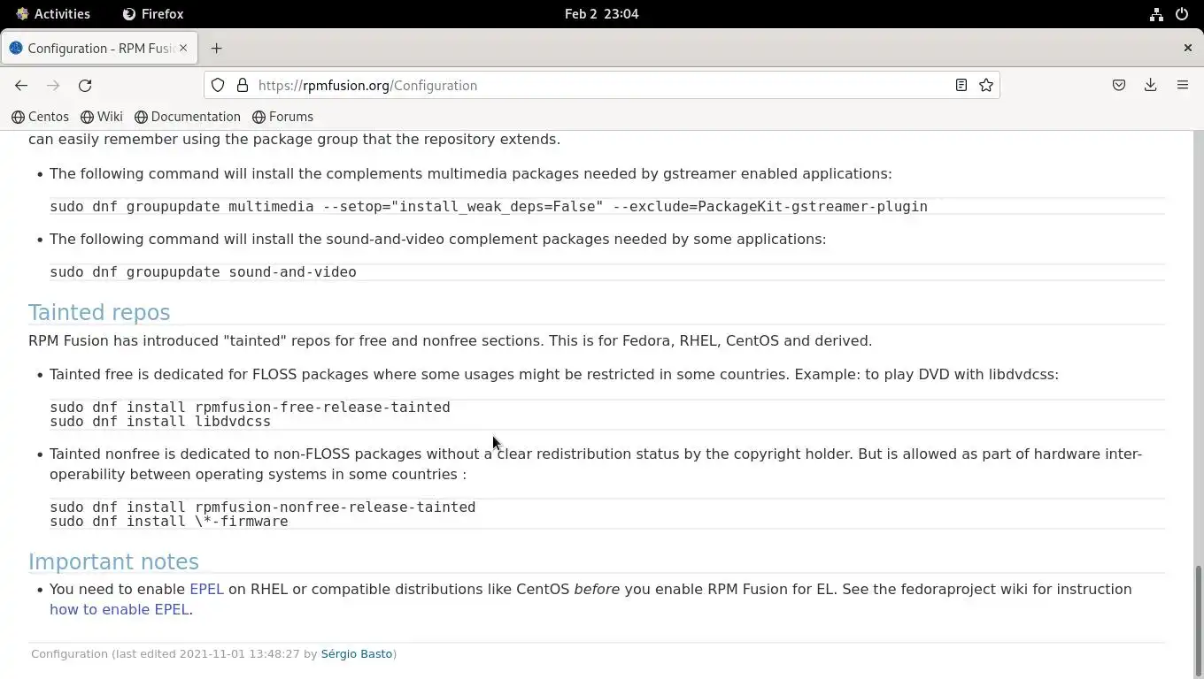
Task: Click the Forward navigation arrow
Action: coord(53,86)
